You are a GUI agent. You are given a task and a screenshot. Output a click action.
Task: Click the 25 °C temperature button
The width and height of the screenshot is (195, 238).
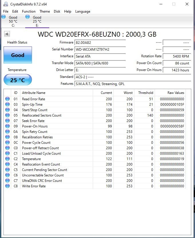tap(18, 80)
